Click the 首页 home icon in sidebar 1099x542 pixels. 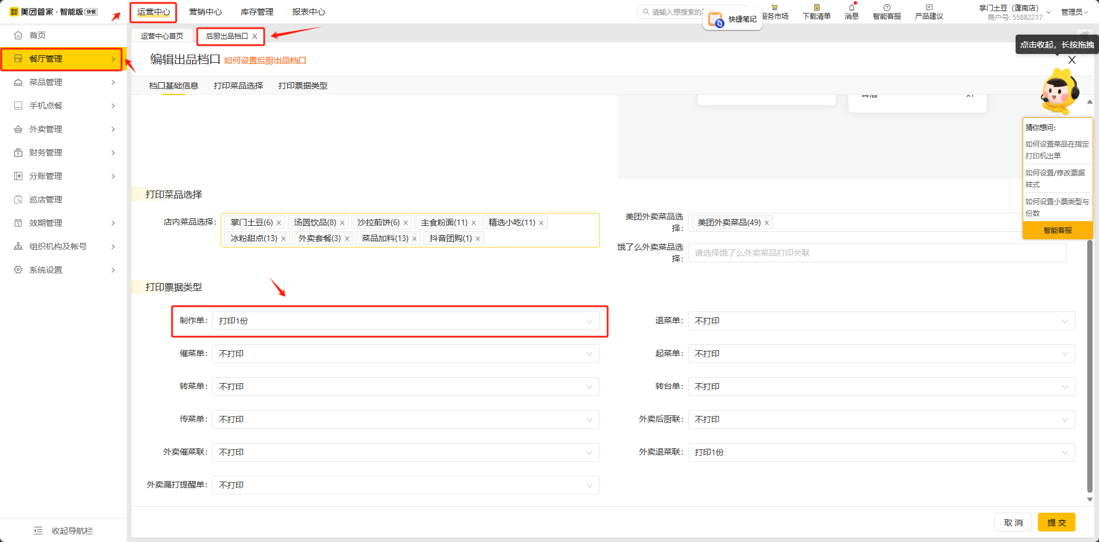pos(18,35)
